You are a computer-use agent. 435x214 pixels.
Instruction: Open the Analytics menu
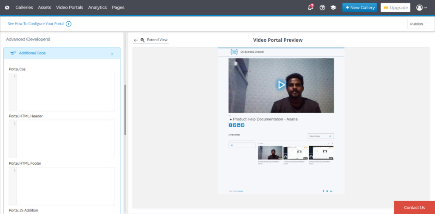coord(97,8)
